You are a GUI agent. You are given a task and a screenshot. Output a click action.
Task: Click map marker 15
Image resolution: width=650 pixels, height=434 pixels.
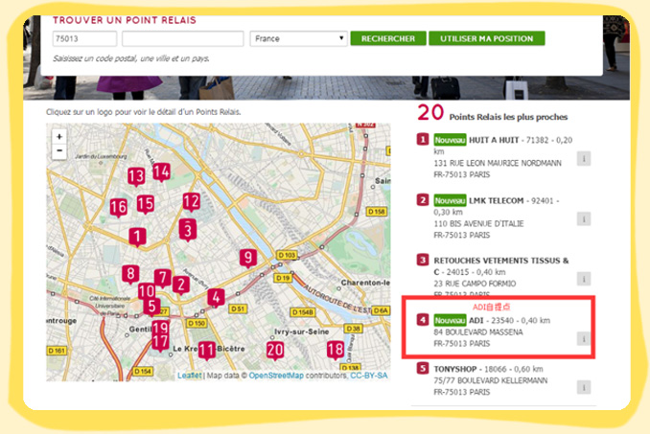(146, 204)
